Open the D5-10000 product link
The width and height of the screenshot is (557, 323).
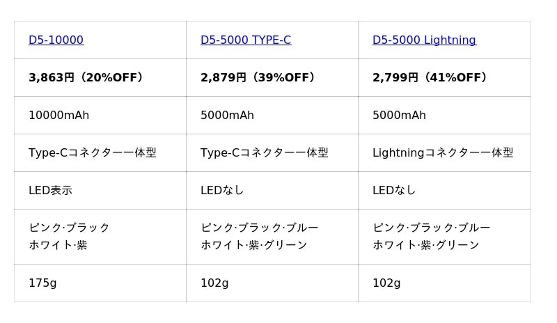click(56, 40)
